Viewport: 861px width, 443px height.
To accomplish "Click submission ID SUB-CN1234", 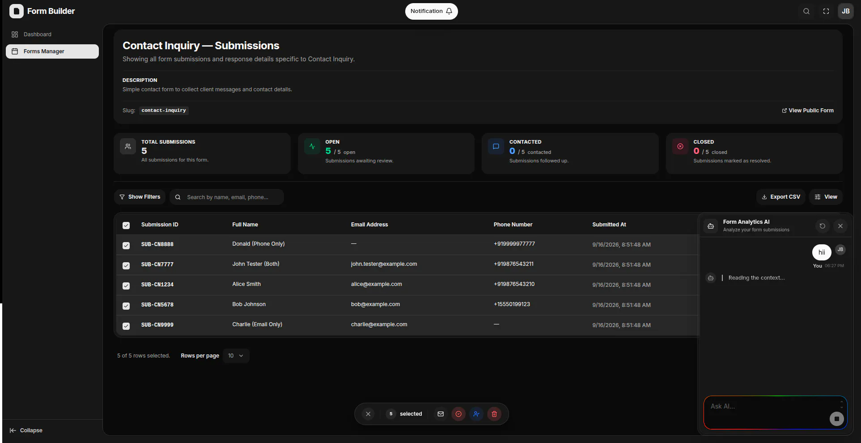I will click(x=157, y=285).
